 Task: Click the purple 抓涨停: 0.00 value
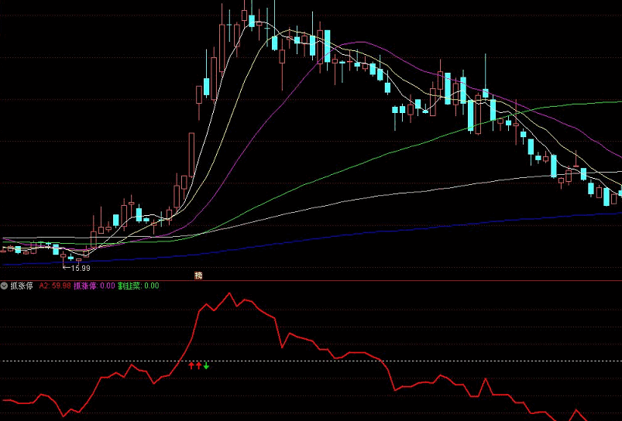pyautogui.click(x=95, y=286)
